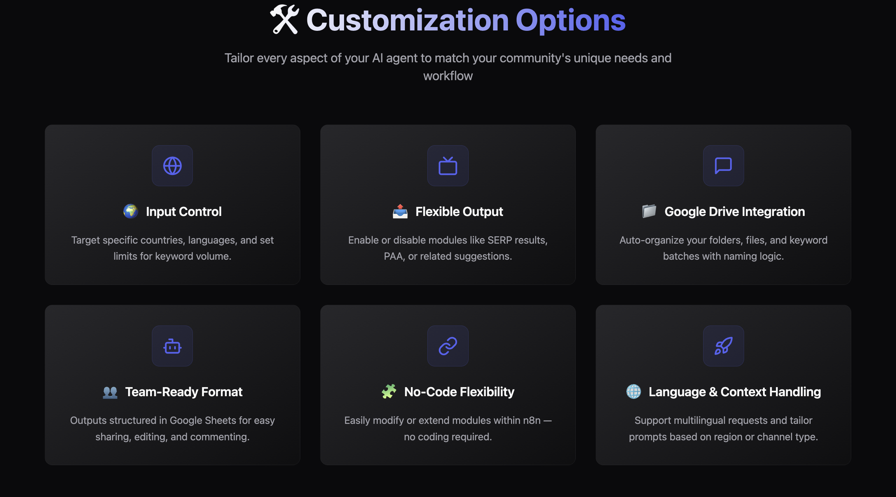Open the Google Drive Integration card title
Viewport: 896px width, 497px height.
tap(735, 212)
